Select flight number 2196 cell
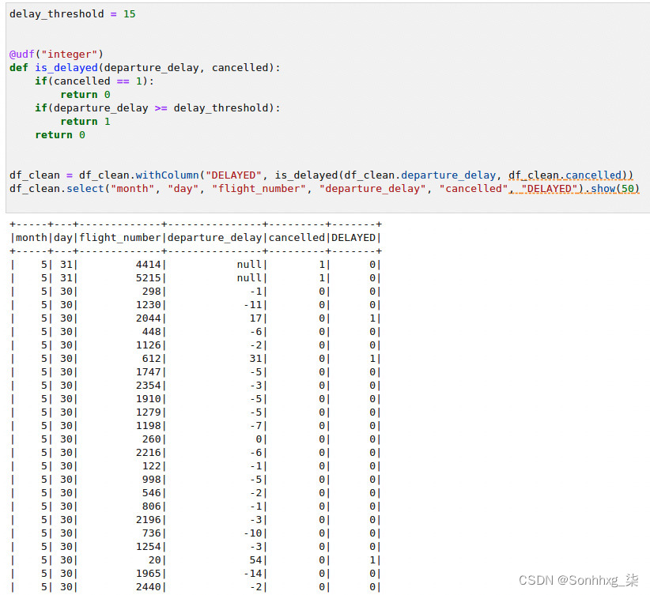Image resolution: width=650 pixels, height=595 pixels. click(x=149, y=520)
